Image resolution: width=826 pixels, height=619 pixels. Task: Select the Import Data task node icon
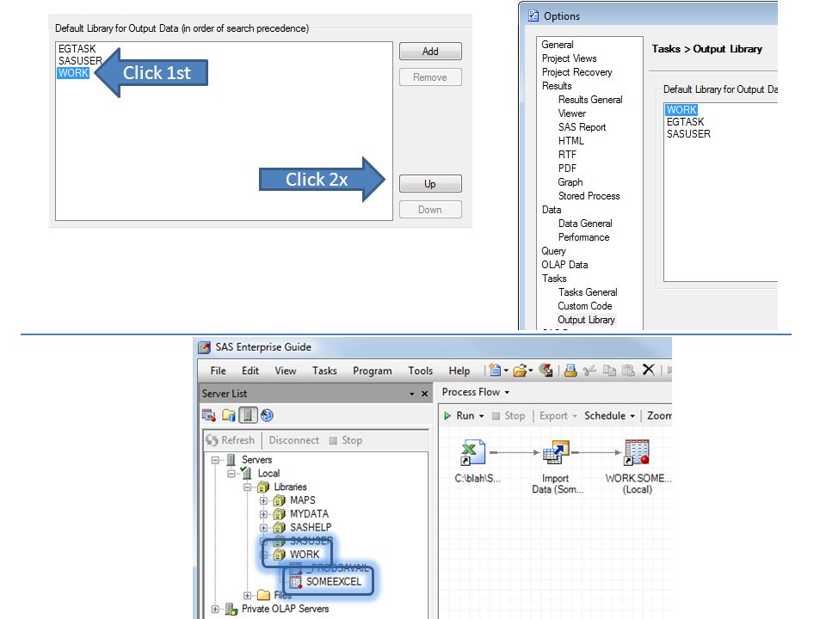(556, 452)
